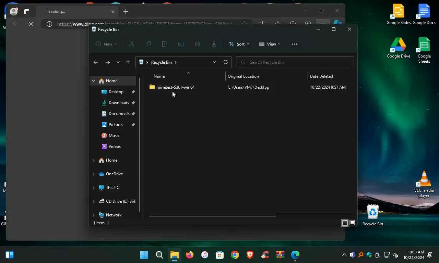Select the Recycle Bin desktop icon
The image size is (439, 263).
point(373,215)
